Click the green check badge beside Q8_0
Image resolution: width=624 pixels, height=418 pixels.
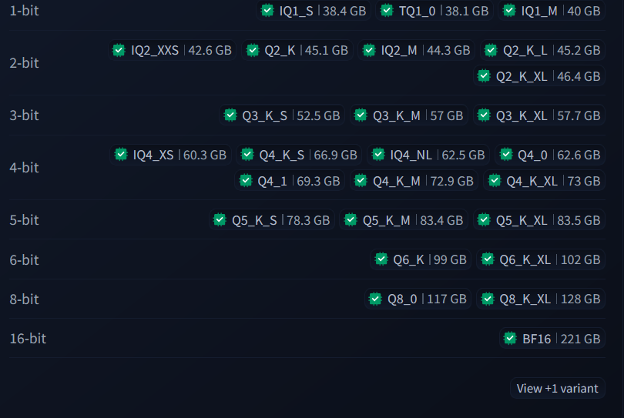click(375, 299)
